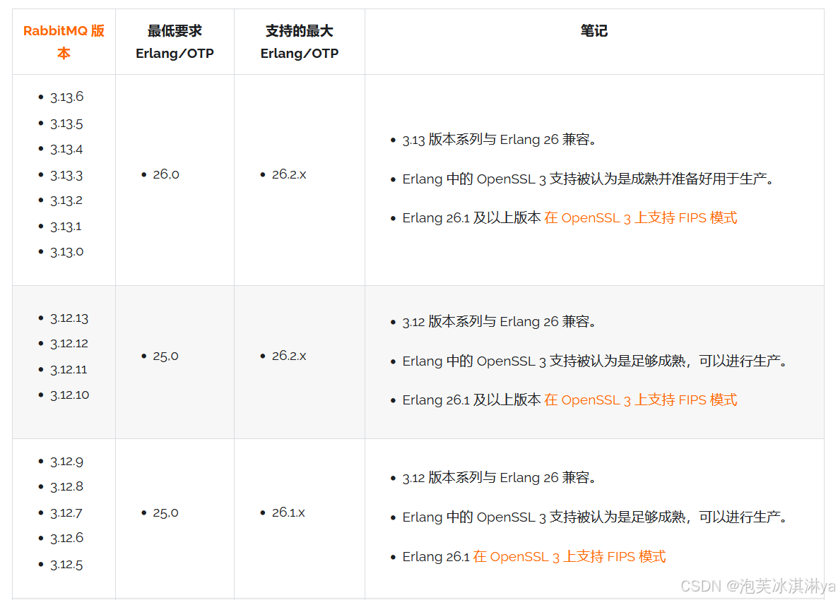This screenshot has width=838, height=600.
Task: Click the '足够成熟，可以进行生产' note in the 3.12.13 row
Action: pyautogui.click(x=595, y=361)
